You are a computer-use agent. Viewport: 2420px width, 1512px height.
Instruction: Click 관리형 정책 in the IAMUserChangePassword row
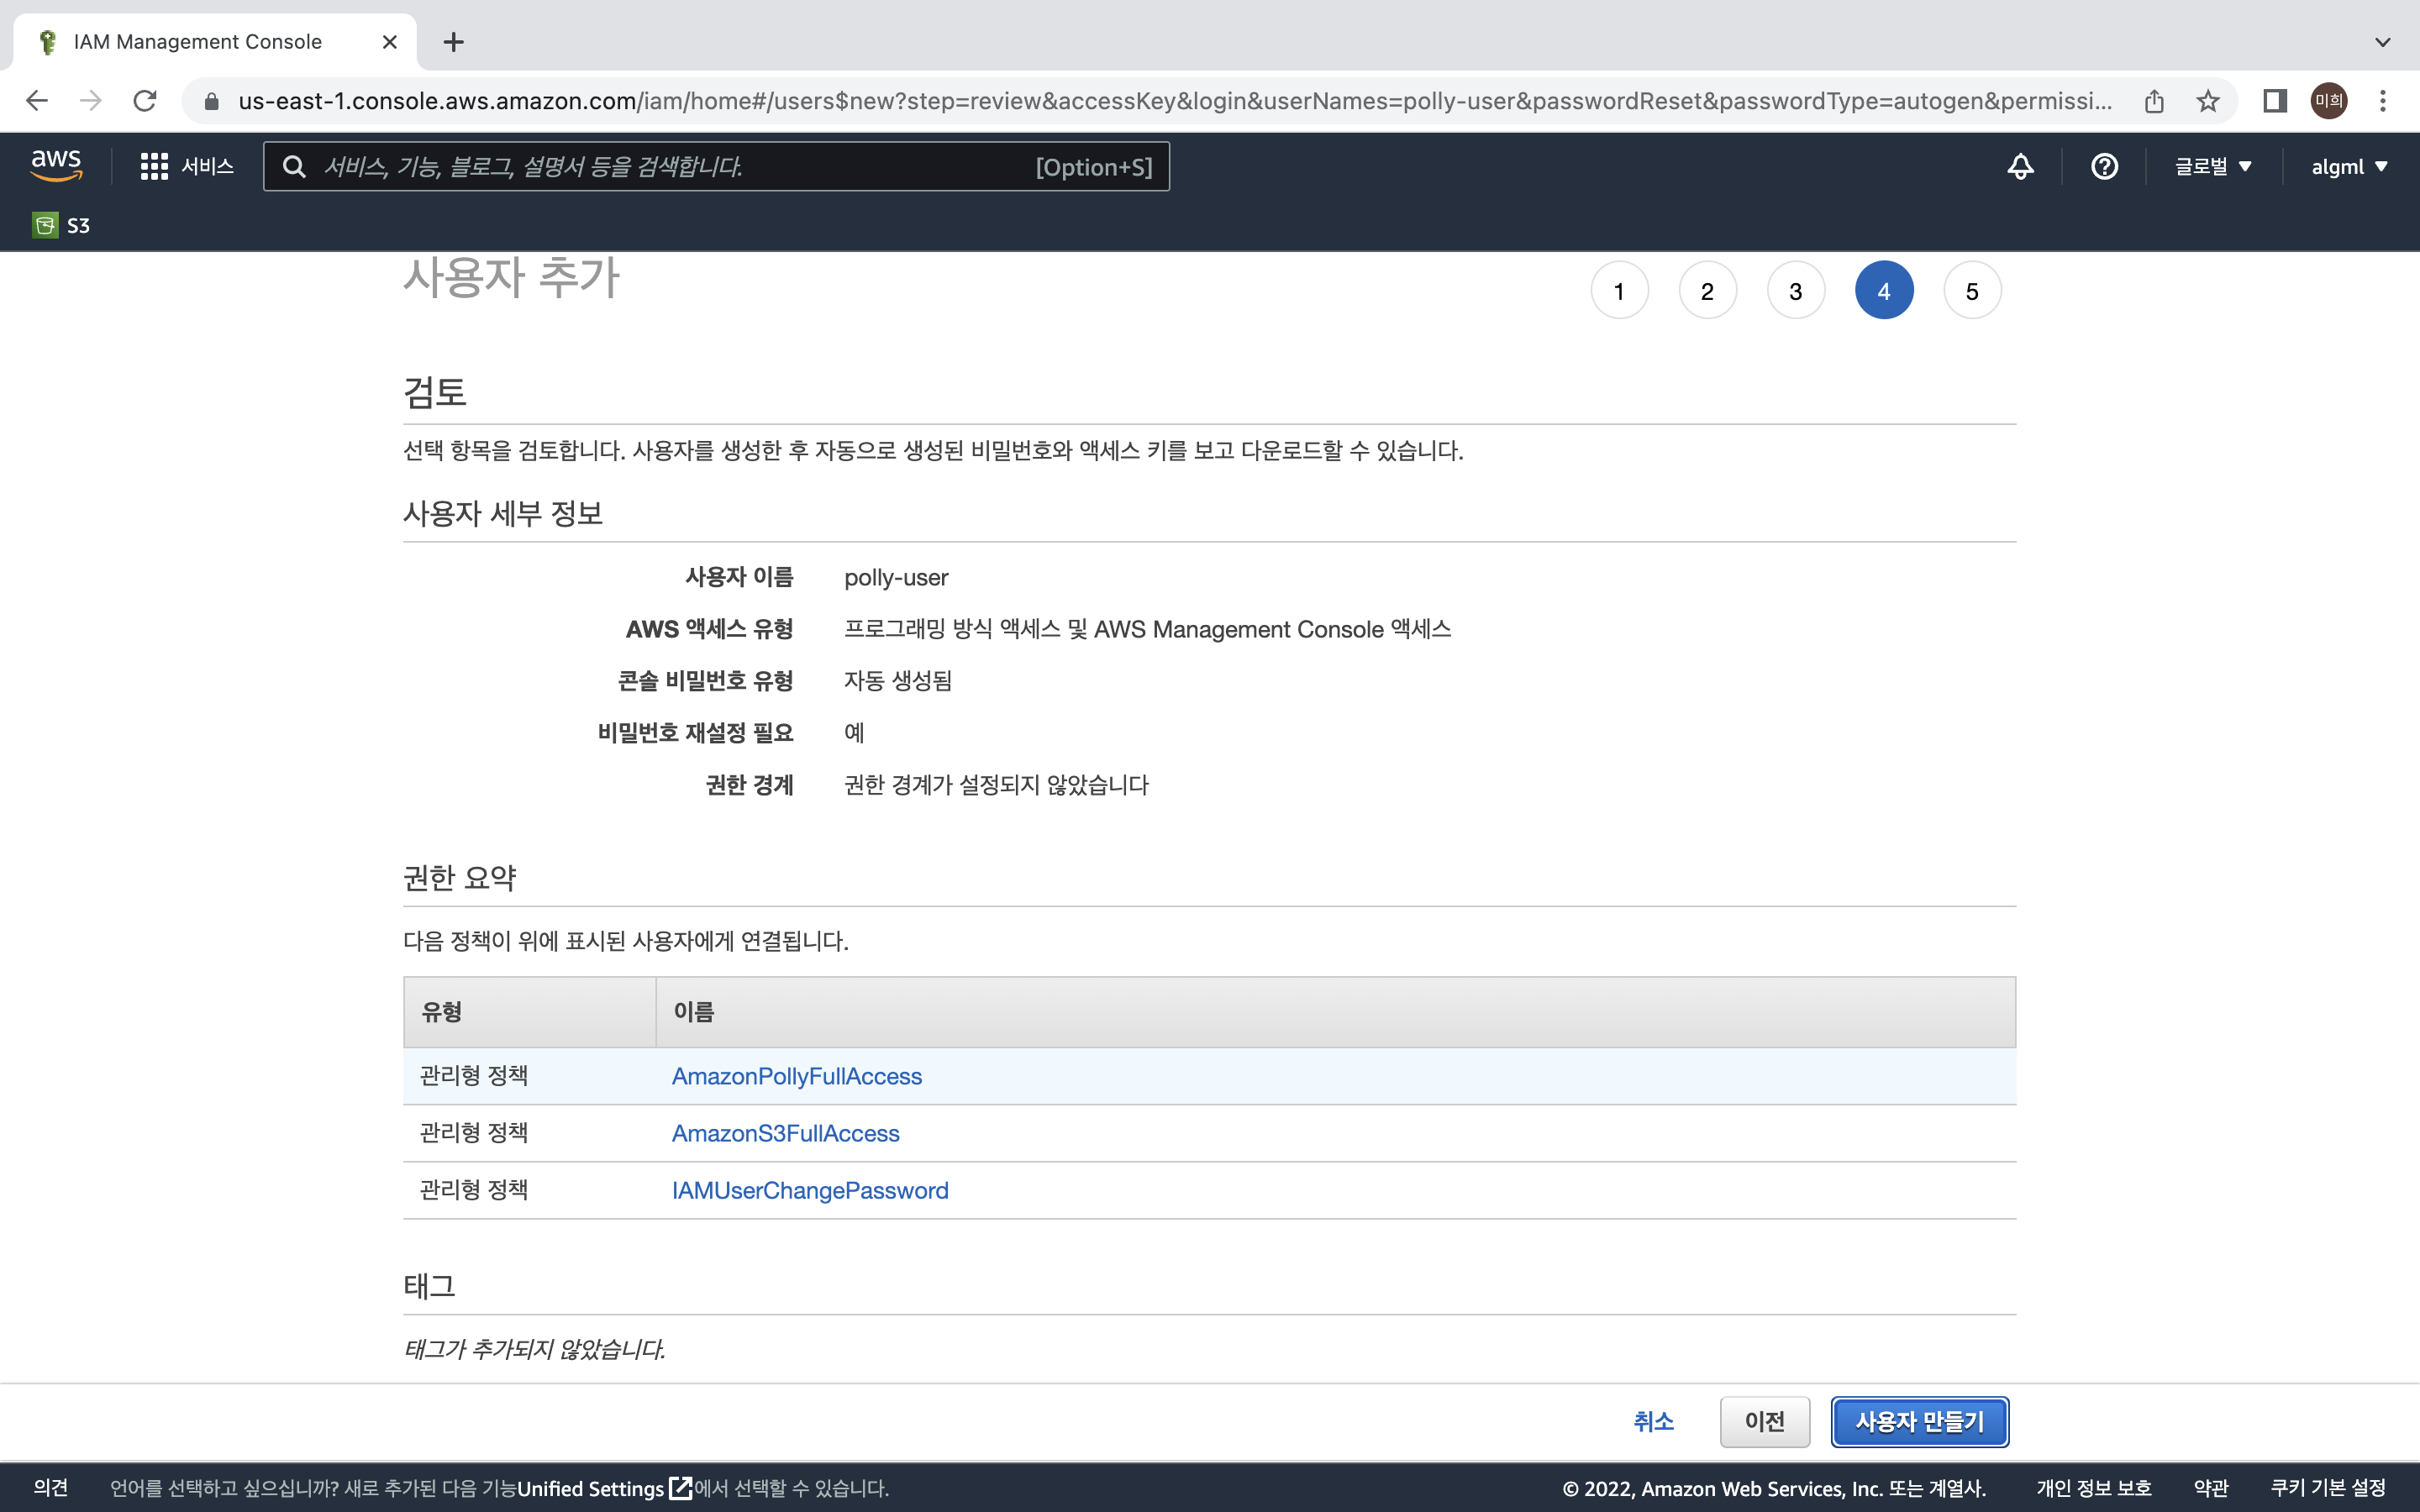click(474, 1189)
